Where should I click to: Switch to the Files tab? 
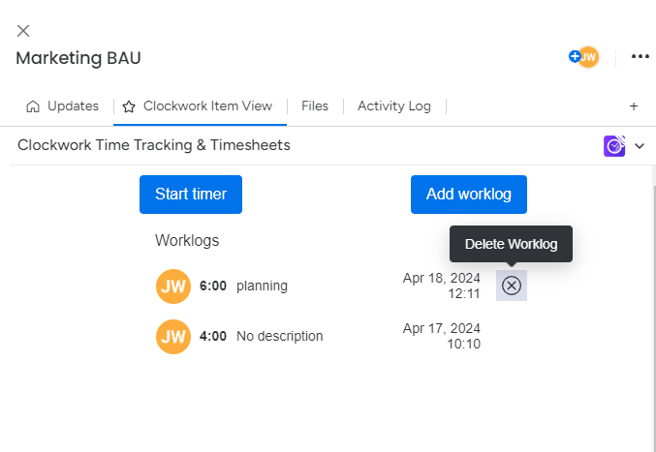point(315,106)
